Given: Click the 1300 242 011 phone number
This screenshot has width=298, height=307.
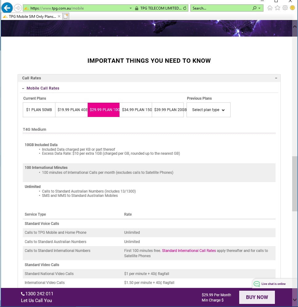Looking at the screenshot, I should point(39,294).
